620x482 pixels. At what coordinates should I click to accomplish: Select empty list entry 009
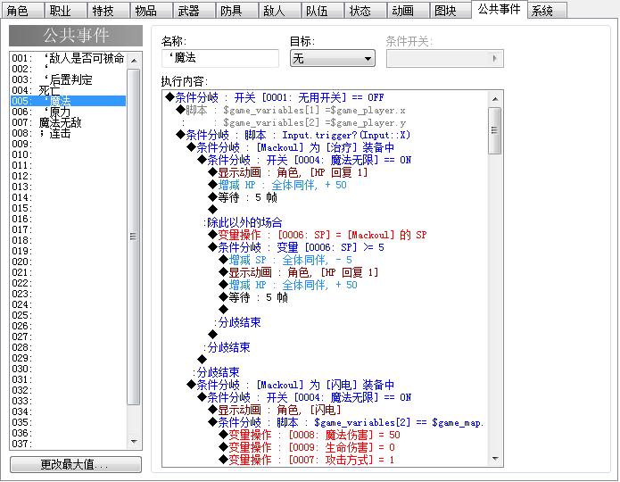tap(68, 144)
